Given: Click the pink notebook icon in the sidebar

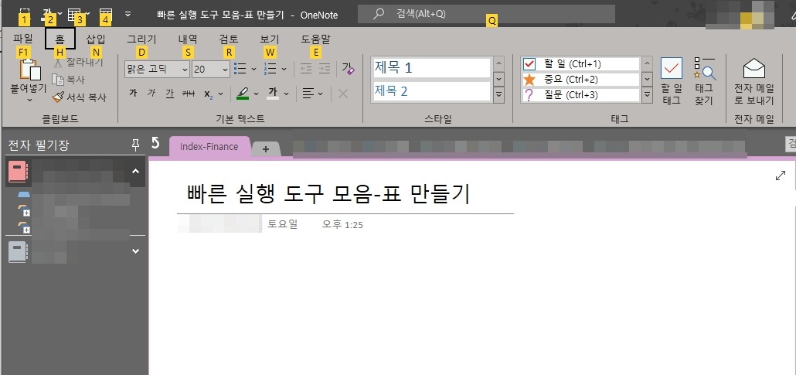Looking at the screenshot, I should click(19, 171).
